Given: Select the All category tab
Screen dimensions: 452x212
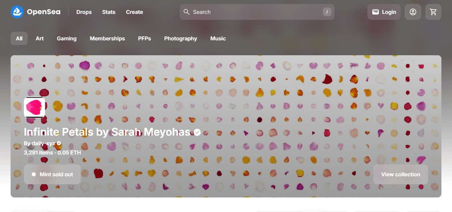Looking at the screenshot, I should tap(19, 38).
